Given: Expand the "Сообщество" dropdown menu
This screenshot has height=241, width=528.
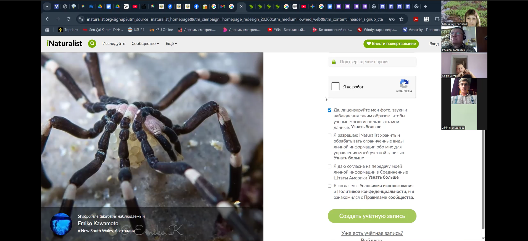Looking at the screenshot, I should tap(145, 44).
